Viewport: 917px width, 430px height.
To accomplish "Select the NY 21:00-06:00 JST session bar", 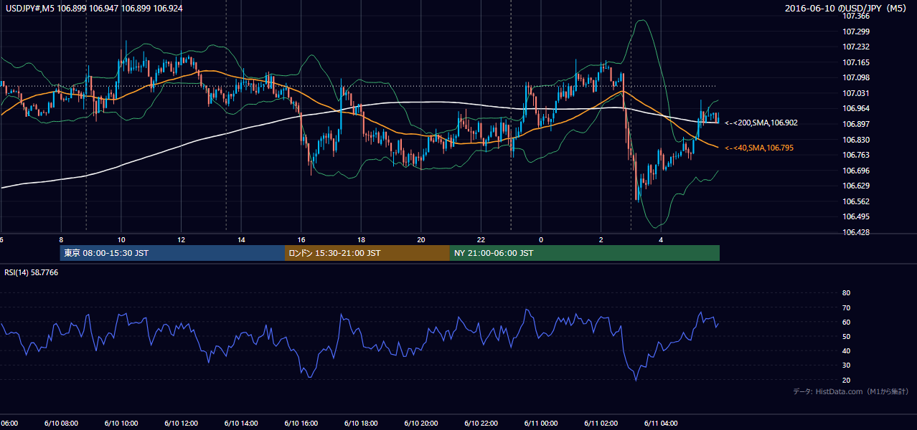I will click(x=585, y=253).
